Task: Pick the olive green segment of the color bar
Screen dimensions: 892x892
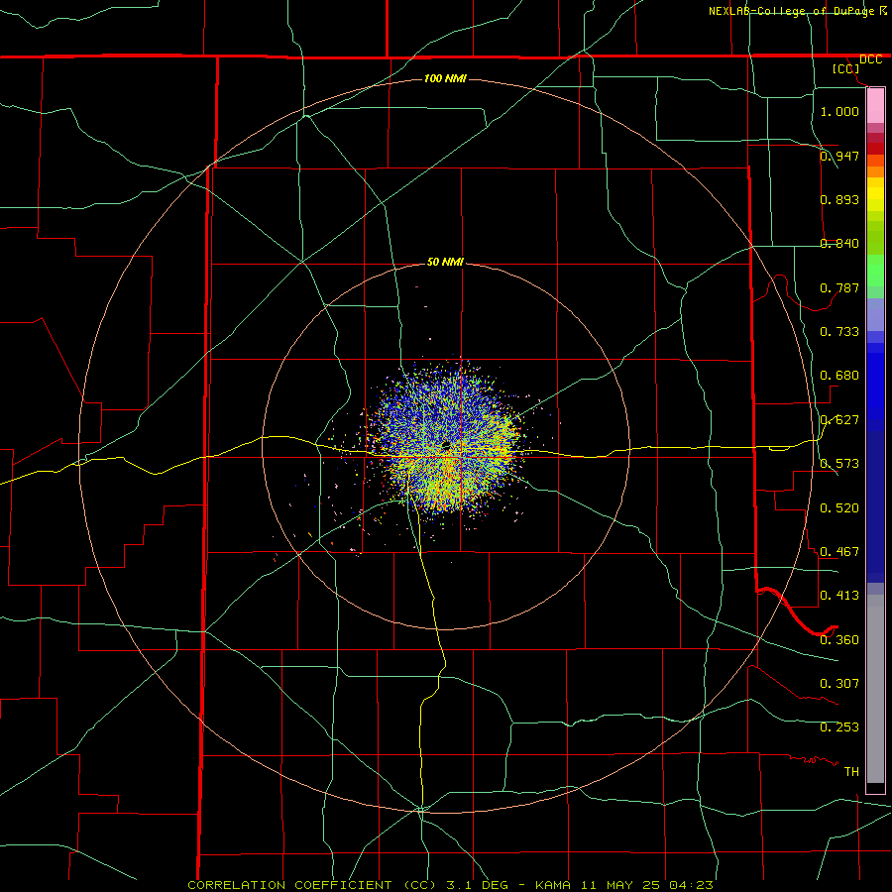Action: click(x=875, y=237)
